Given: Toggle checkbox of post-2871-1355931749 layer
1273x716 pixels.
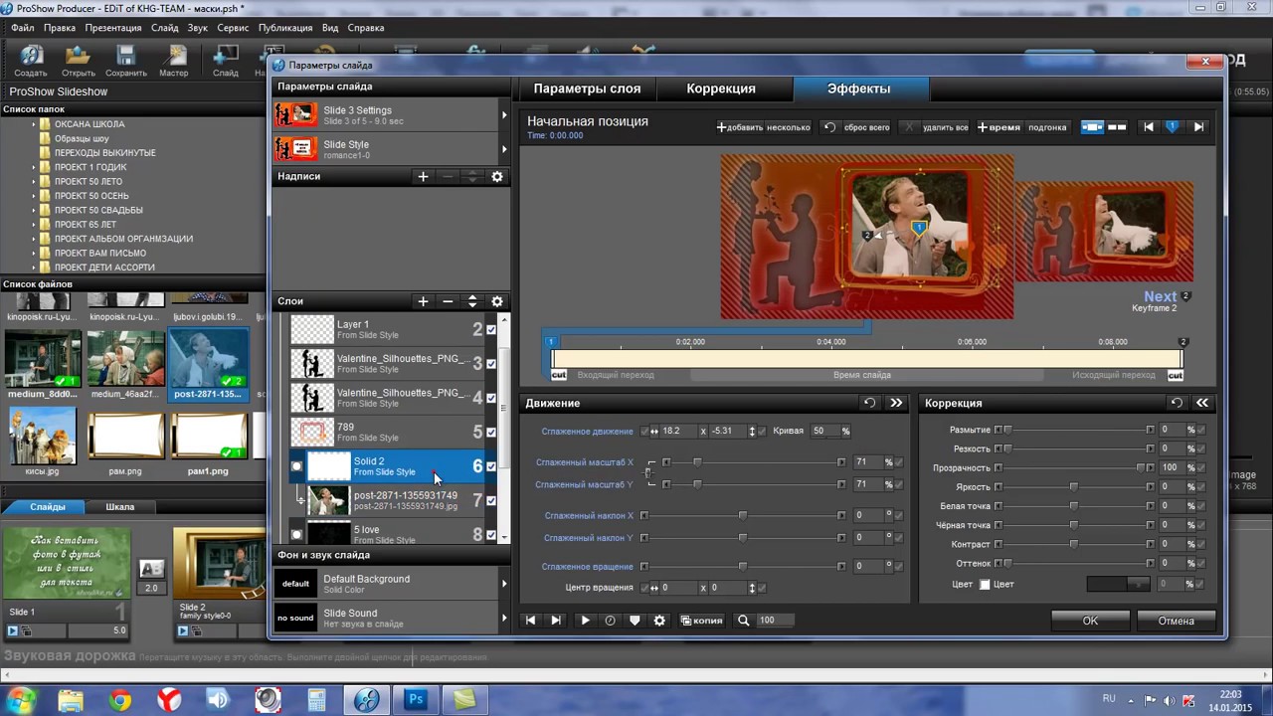Looking at the screenshot, I should pos(491,501).
